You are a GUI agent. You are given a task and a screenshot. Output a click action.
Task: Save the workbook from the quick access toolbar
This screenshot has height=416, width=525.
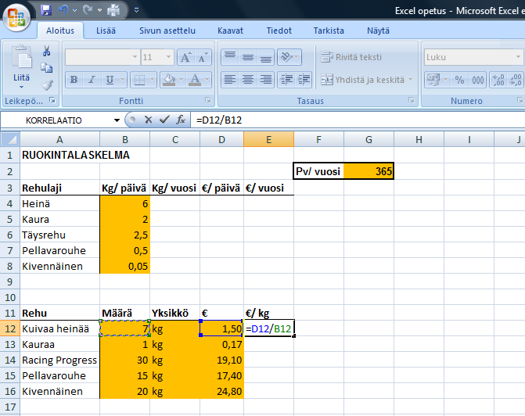coord(46,10)
